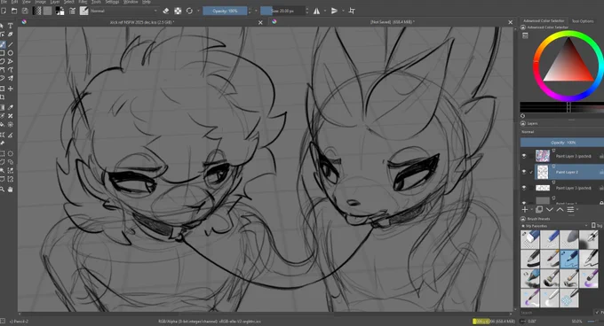The image size is (604, 326).
Task: Select the eraser brush preset
Action: tap(529, 239)
